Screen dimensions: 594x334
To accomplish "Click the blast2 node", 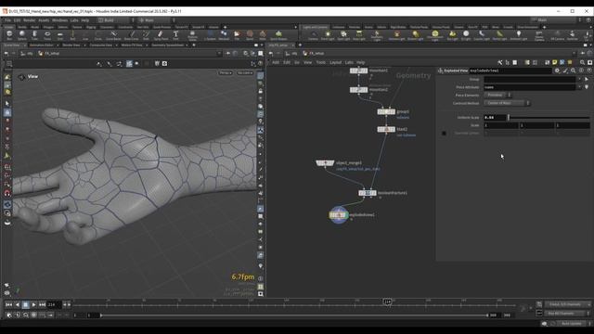I will pyautogui.click(x=386, y=129).
